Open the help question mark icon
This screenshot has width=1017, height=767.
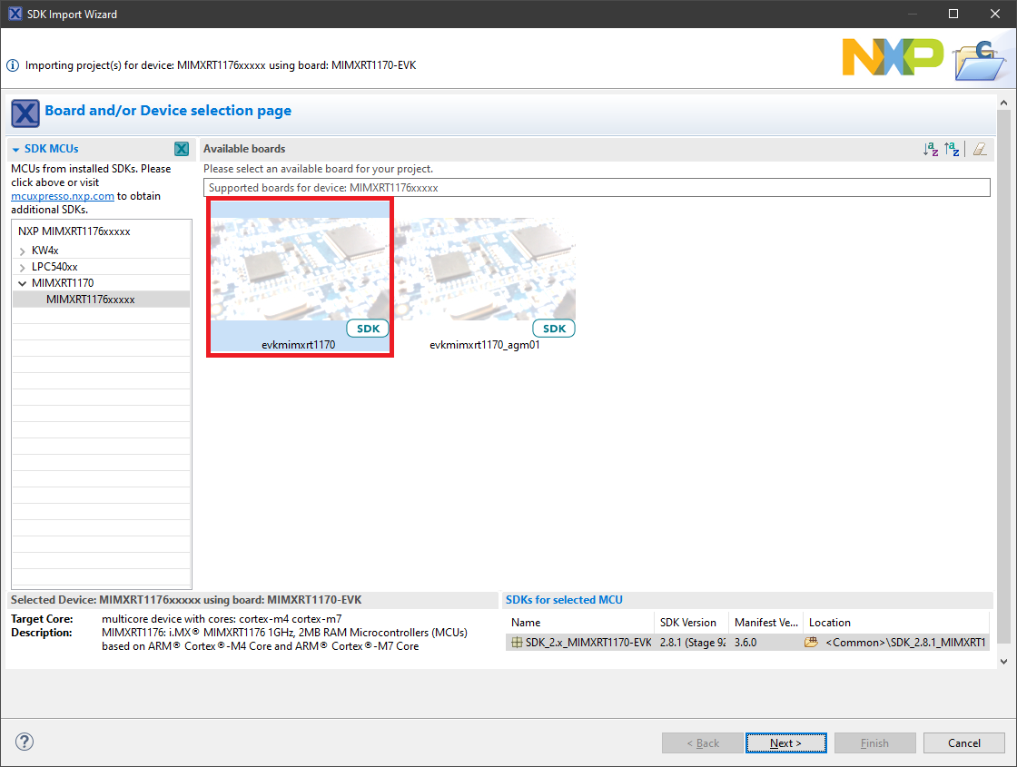[x=25, y=742]
